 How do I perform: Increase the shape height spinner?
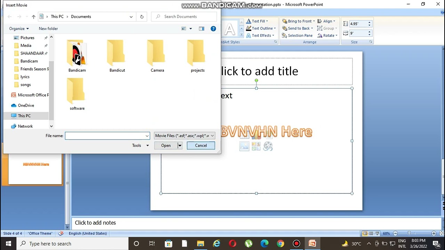click(x=369, y=22)
